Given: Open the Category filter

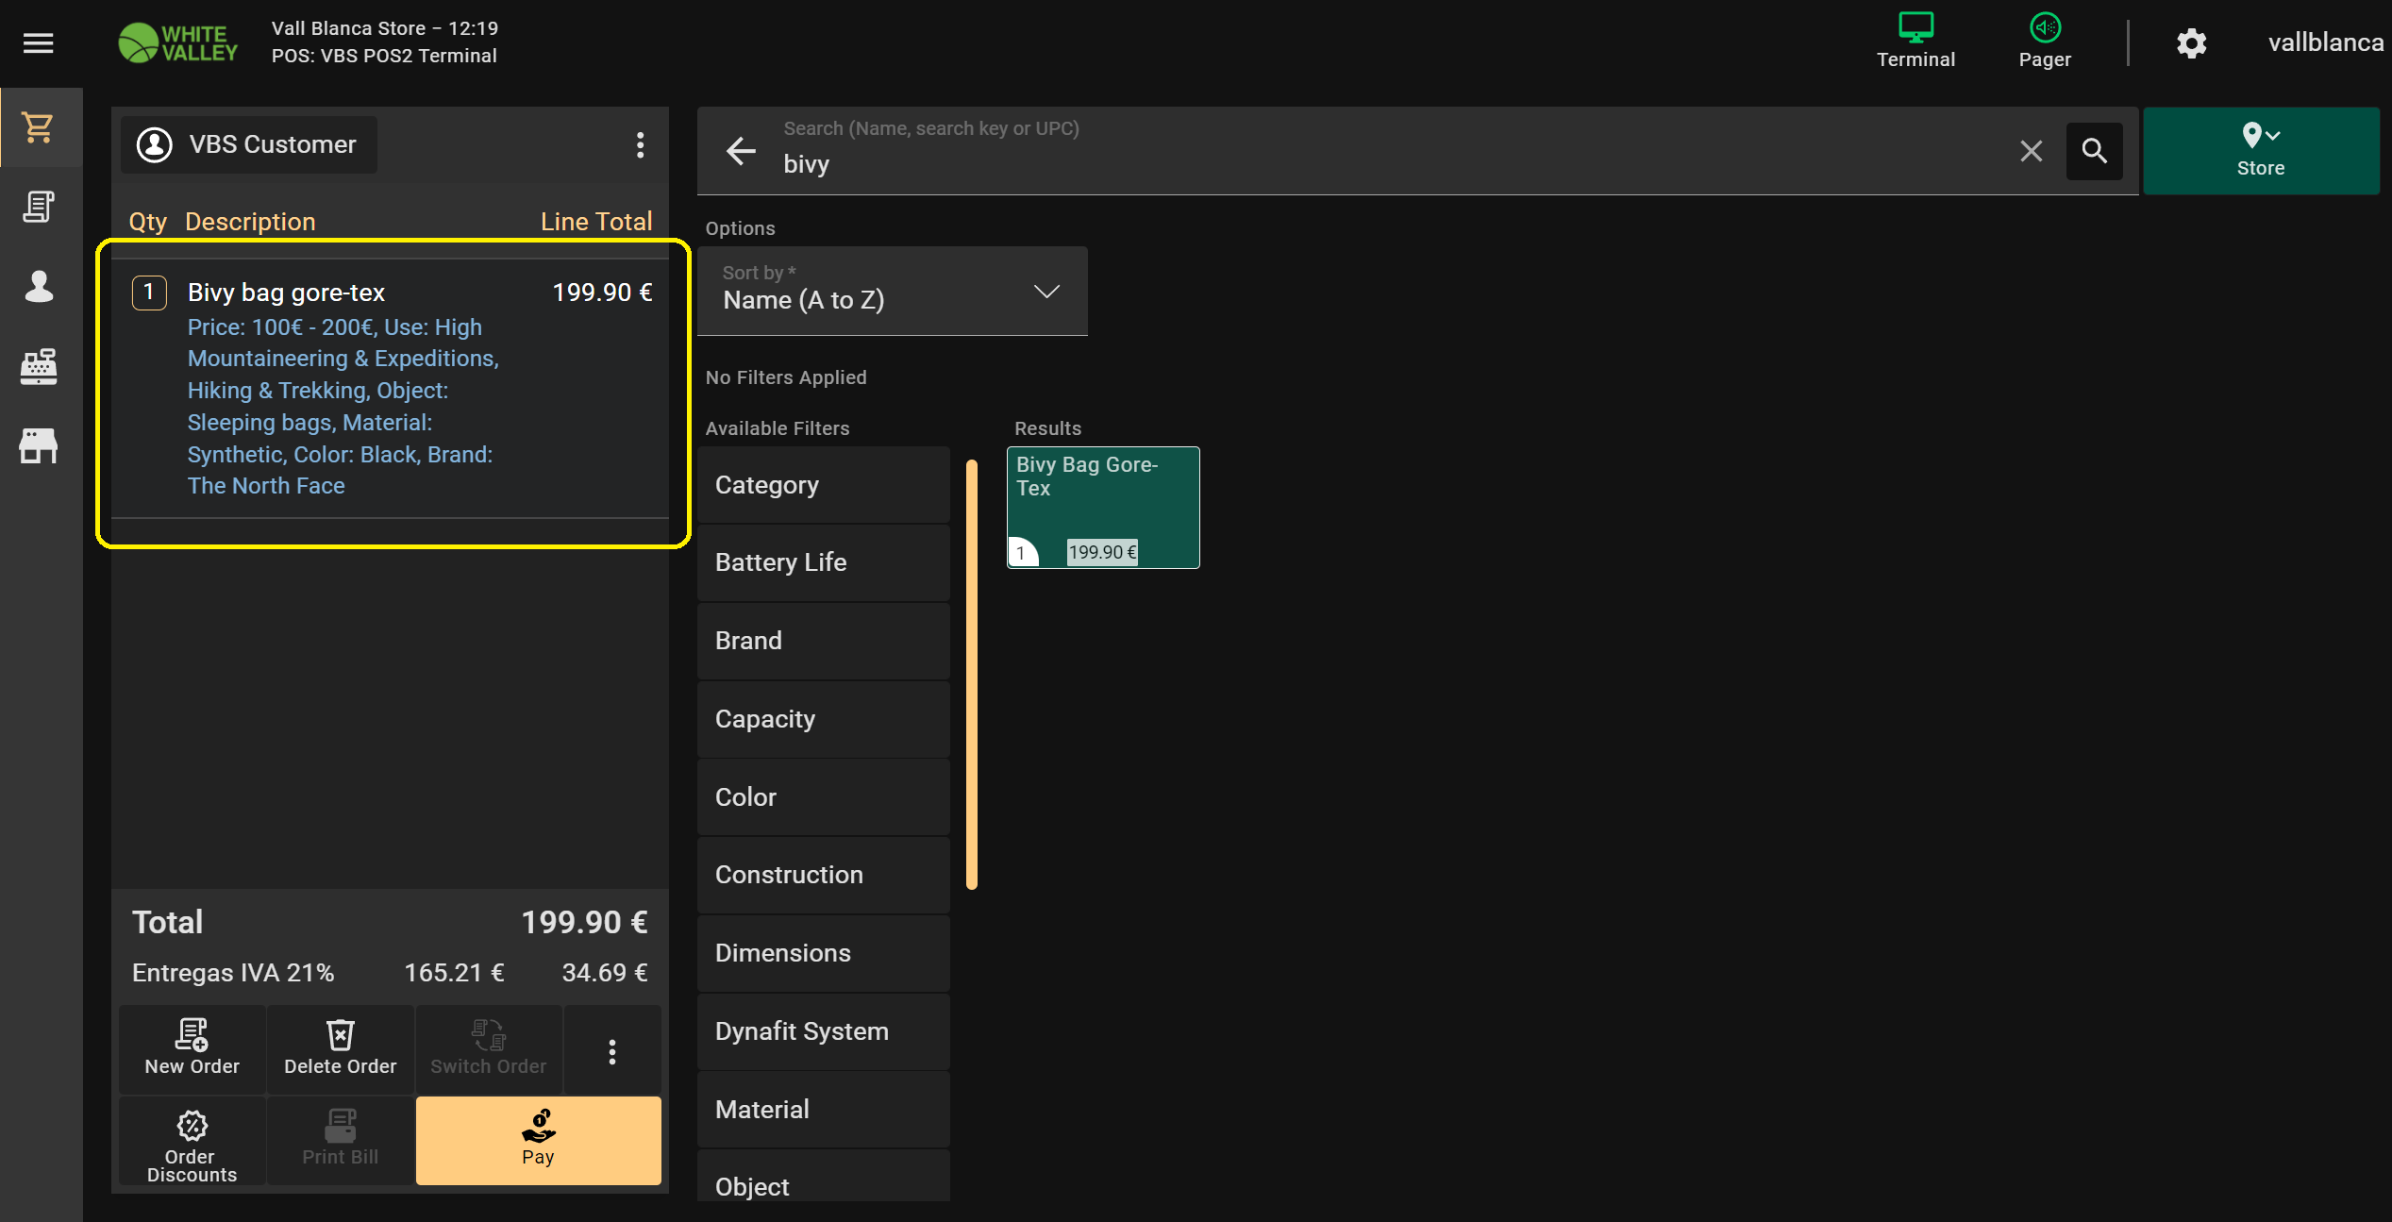Looking at the screenshot, I should click(823, 485).
